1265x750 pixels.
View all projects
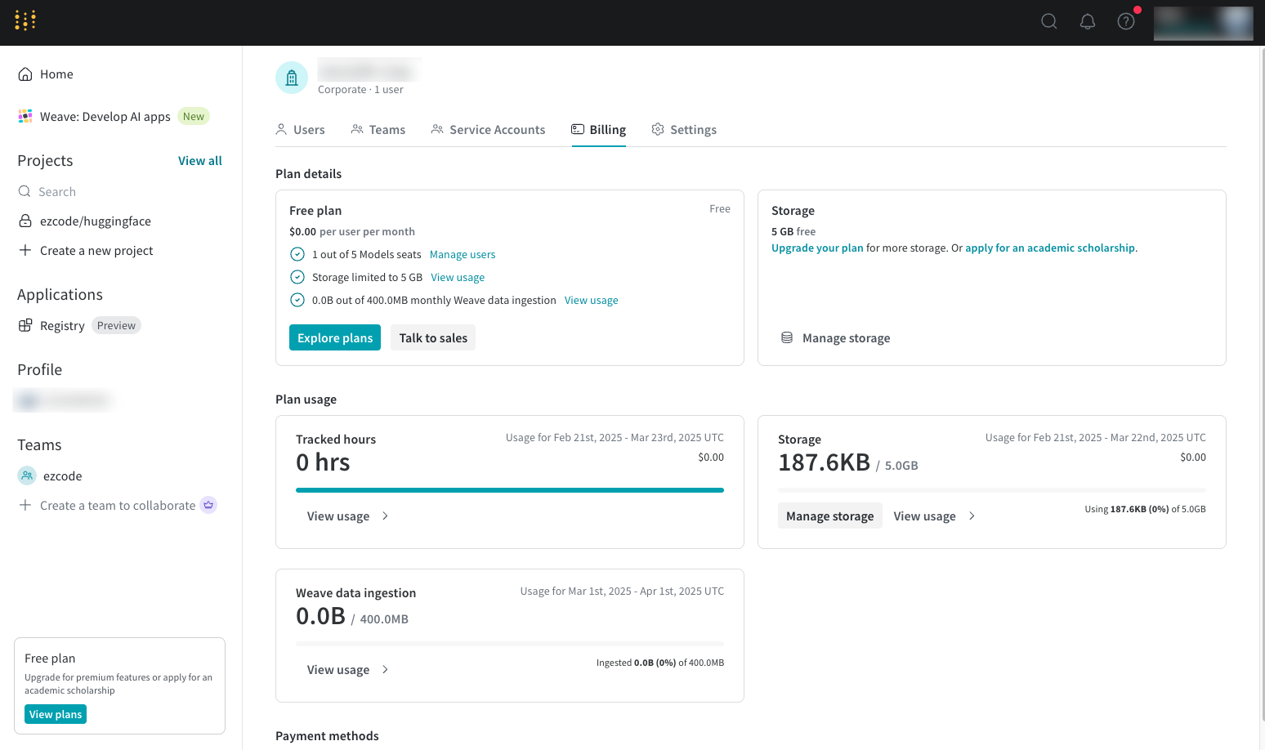(x=200, y=161)
